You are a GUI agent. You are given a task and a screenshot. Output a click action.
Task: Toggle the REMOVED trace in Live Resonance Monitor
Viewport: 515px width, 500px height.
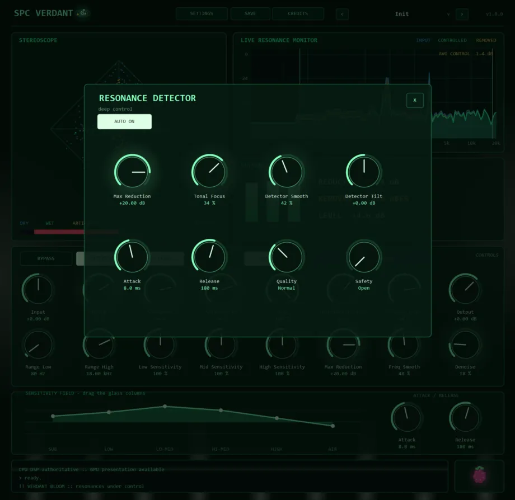[x=486, y=40]
